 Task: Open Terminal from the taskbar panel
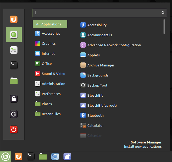31,156
